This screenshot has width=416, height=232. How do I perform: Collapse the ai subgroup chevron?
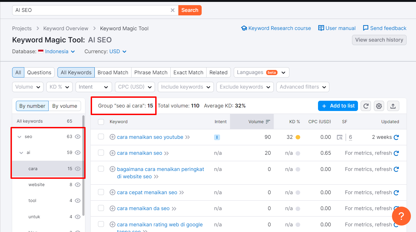(x=21, y=153)
